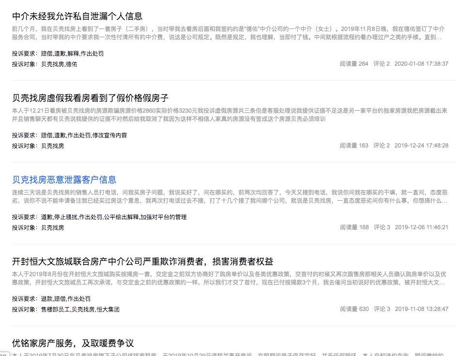Click complaint target 贝壳找房,德佑

(x=59, y=64)
